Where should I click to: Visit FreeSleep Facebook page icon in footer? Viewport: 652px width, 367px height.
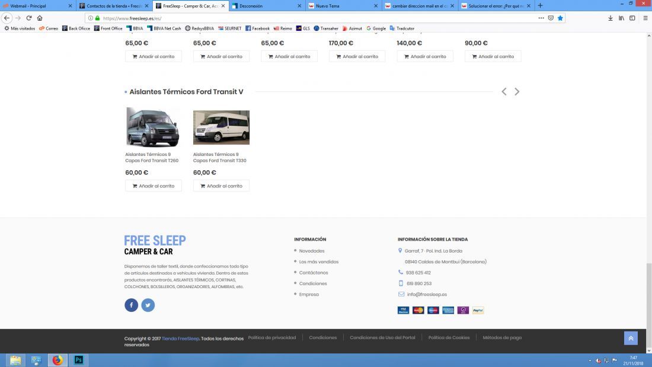pos(131,305)
